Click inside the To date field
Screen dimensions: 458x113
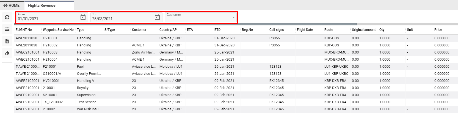pos(121,19)
